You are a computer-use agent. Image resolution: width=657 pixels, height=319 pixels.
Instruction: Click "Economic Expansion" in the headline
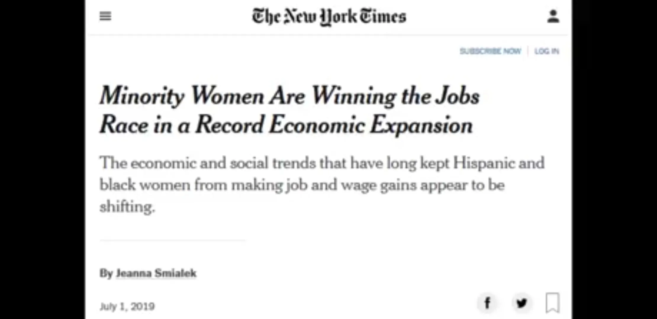tap(371, 125)
